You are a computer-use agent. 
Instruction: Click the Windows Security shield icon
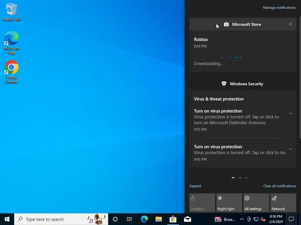pos(224,83)
